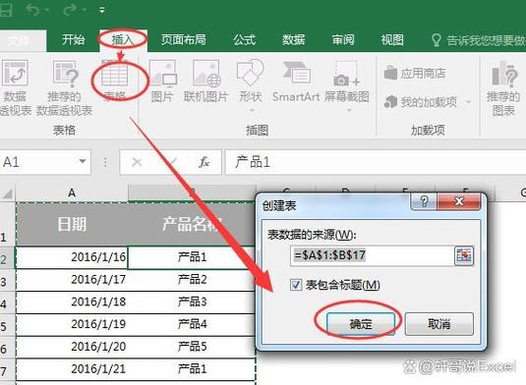Screen dimensions: 526x385
Task: Click the formula bar cancel X icon
Action: click(x=137, y=162)
